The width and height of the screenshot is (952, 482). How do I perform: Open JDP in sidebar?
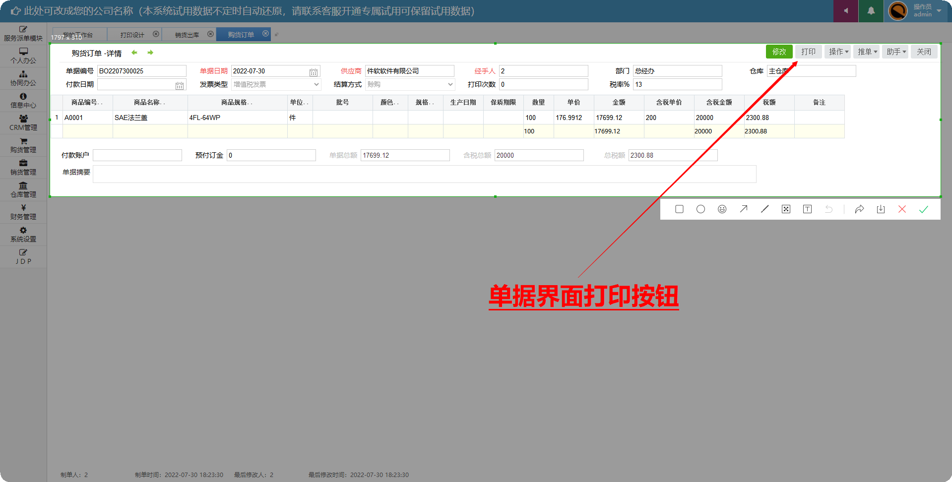(x=23, y=257)
